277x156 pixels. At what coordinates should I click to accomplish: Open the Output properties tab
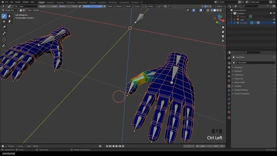229,68
